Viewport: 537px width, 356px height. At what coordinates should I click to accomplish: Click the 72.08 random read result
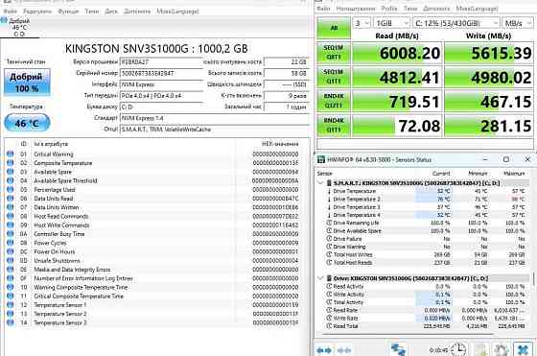point(397,126)
